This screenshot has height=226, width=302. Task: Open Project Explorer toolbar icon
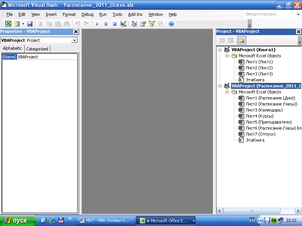point(134,24)
